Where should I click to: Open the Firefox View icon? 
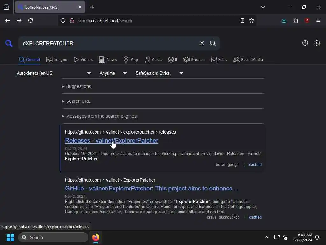6,7
